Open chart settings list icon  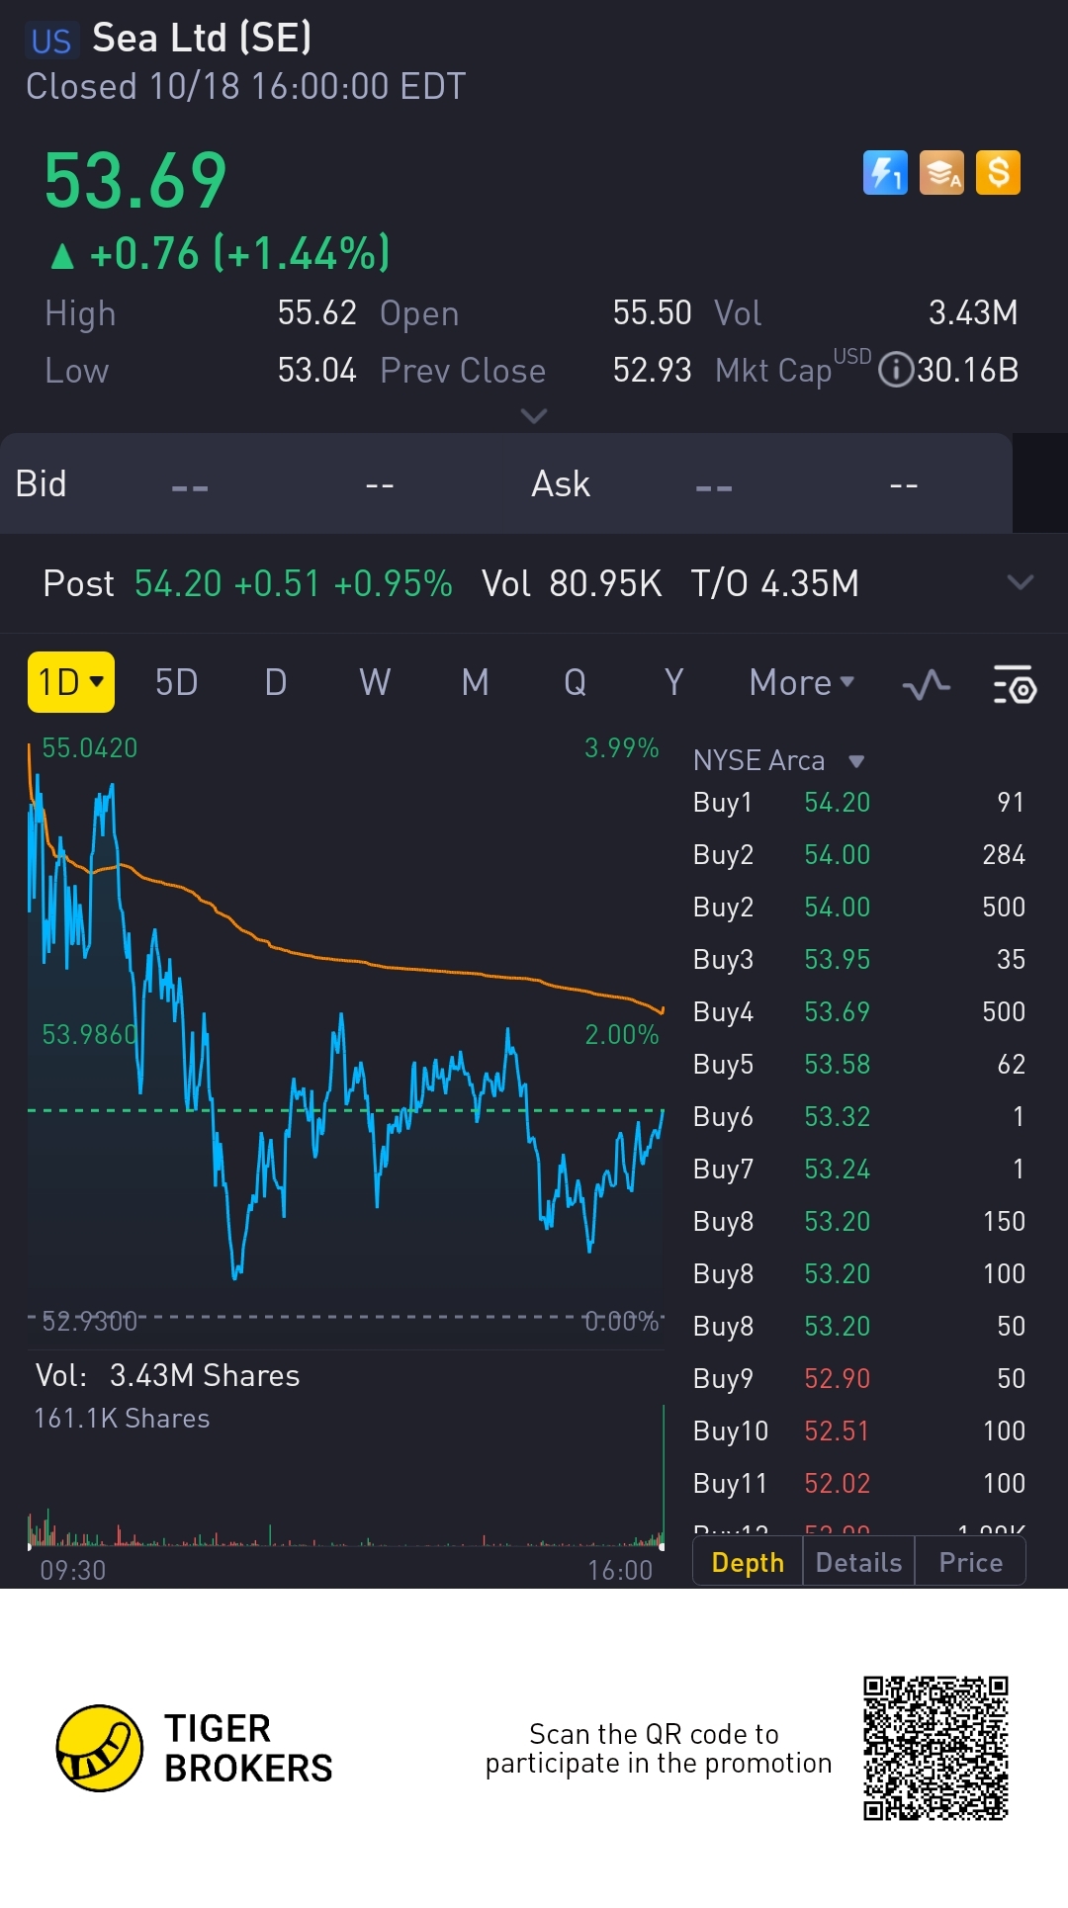tap(1015, 684)
